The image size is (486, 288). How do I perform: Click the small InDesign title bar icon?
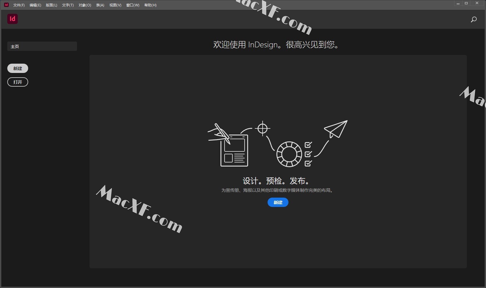[x=6, y=5]
